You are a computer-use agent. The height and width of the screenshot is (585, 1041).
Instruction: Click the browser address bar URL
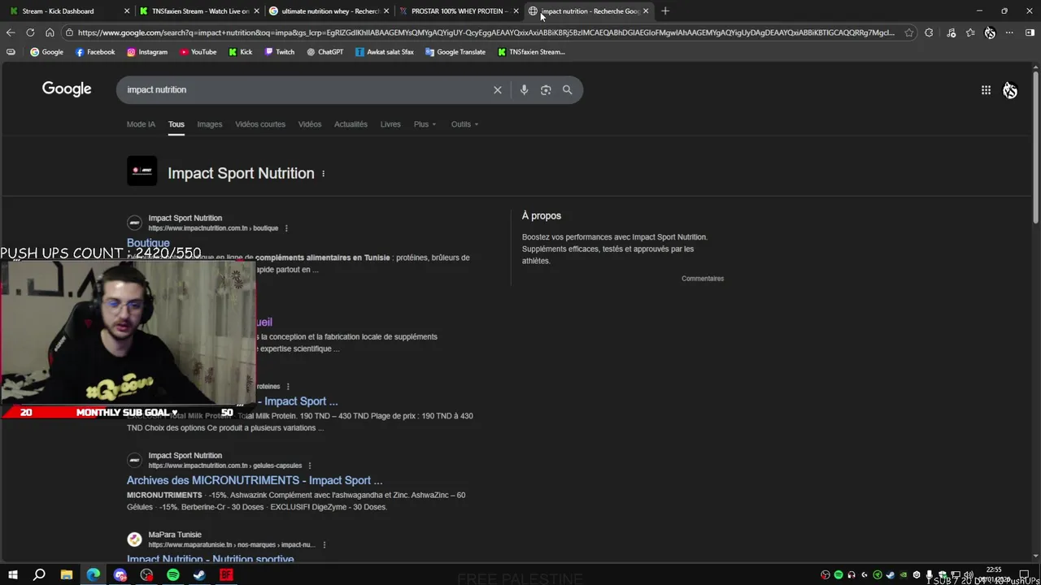486,32
